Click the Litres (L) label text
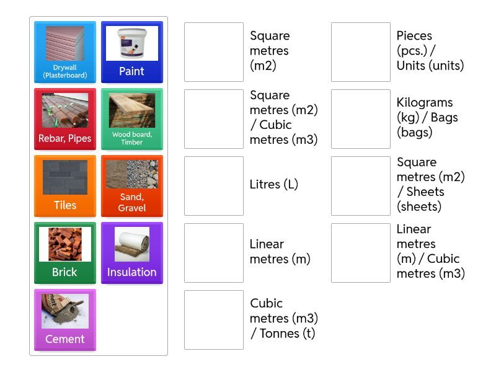Screen dimensions: 496x372 pyautogui.click(x=274, y=185)
